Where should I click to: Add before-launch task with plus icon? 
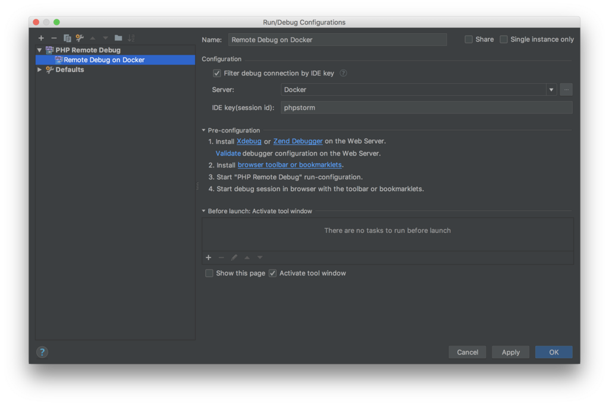(209, 258)
